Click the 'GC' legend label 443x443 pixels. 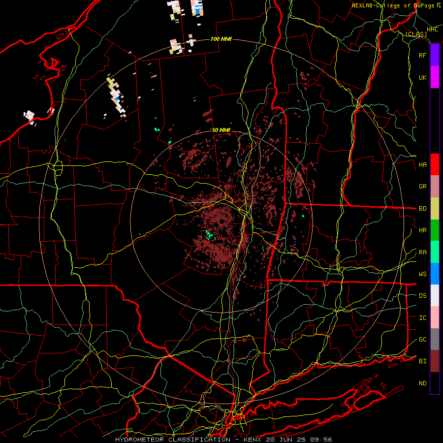point(423,340)
